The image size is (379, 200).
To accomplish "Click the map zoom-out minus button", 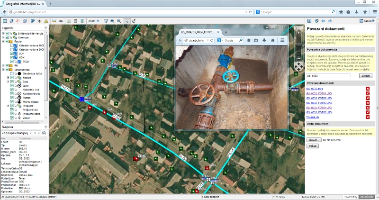I will 299,58.
